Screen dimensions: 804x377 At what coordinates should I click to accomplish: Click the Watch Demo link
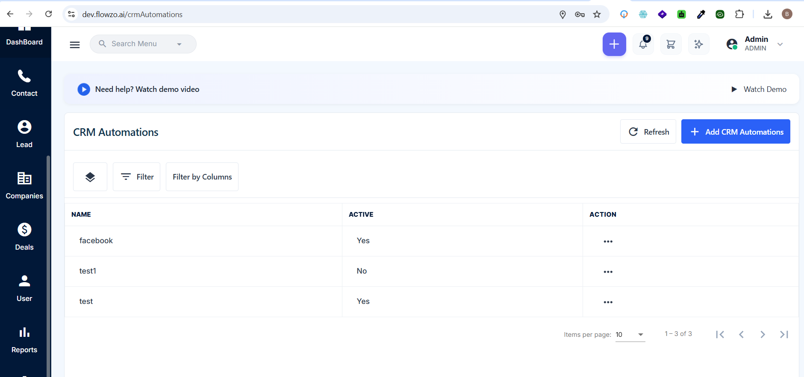click(759, 89)
